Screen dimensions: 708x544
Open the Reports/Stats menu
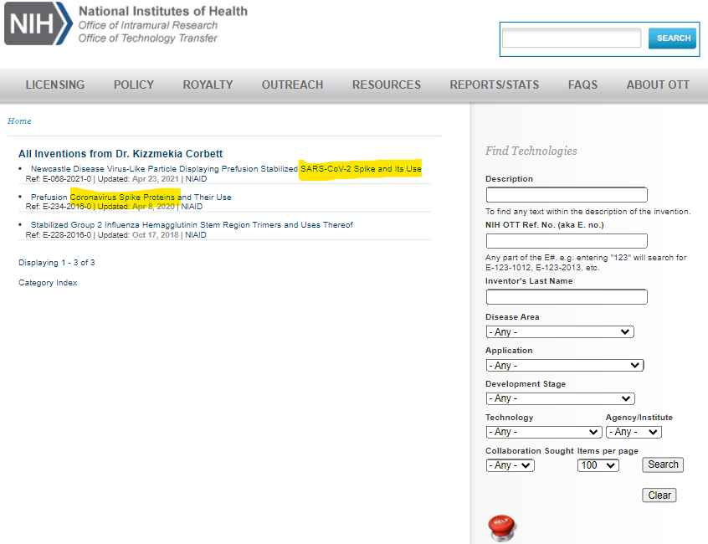tap(495, 85)
